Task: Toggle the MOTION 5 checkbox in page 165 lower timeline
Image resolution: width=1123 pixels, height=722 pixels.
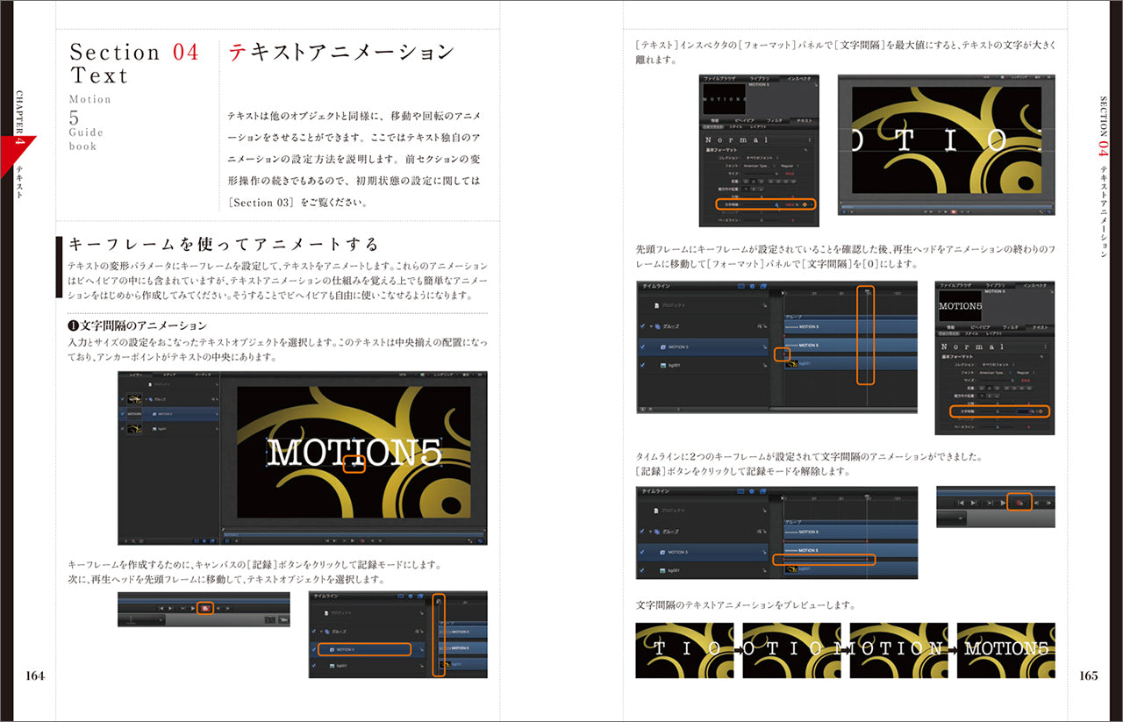Action: coord(641,552)
